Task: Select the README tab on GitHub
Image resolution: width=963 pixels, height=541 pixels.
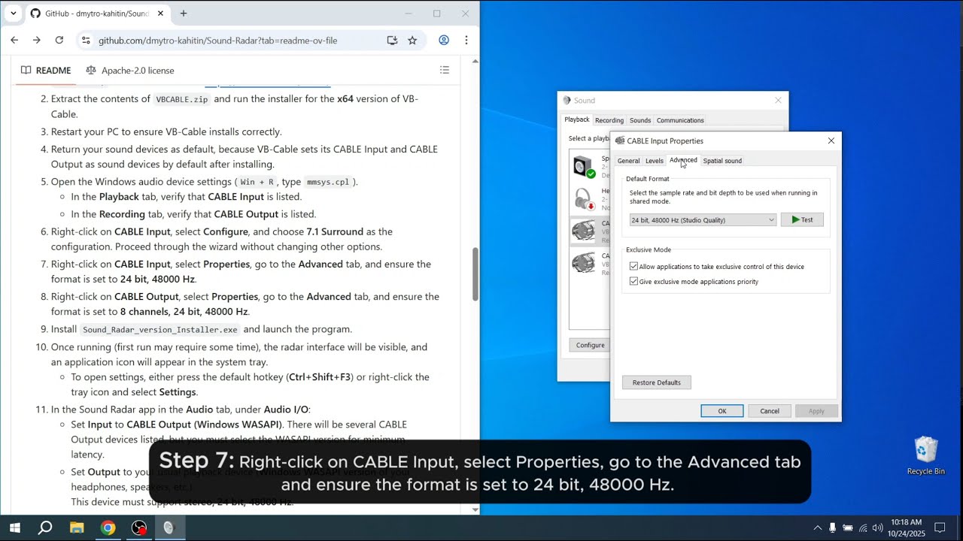Action: 46,71
